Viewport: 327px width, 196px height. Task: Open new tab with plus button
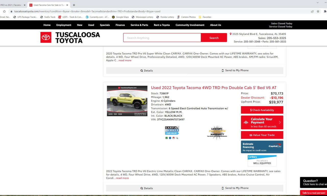click(x=74, y=5)
